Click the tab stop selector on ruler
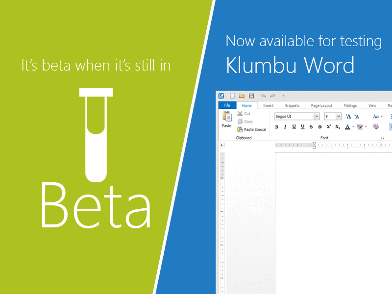 point(222,145)
